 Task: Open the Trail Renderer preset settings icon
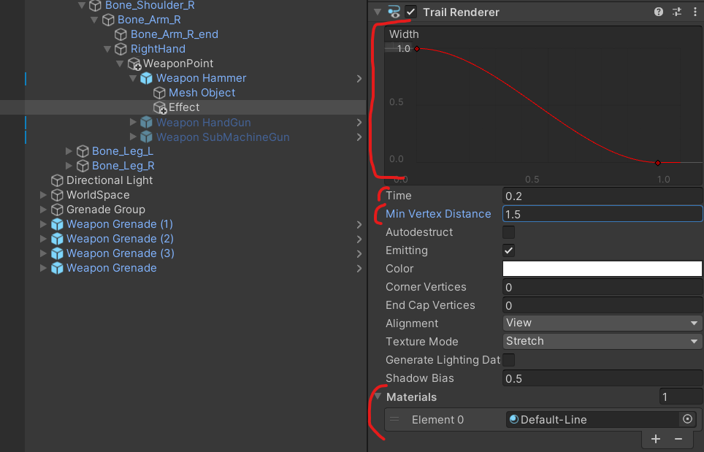point(677,12)
